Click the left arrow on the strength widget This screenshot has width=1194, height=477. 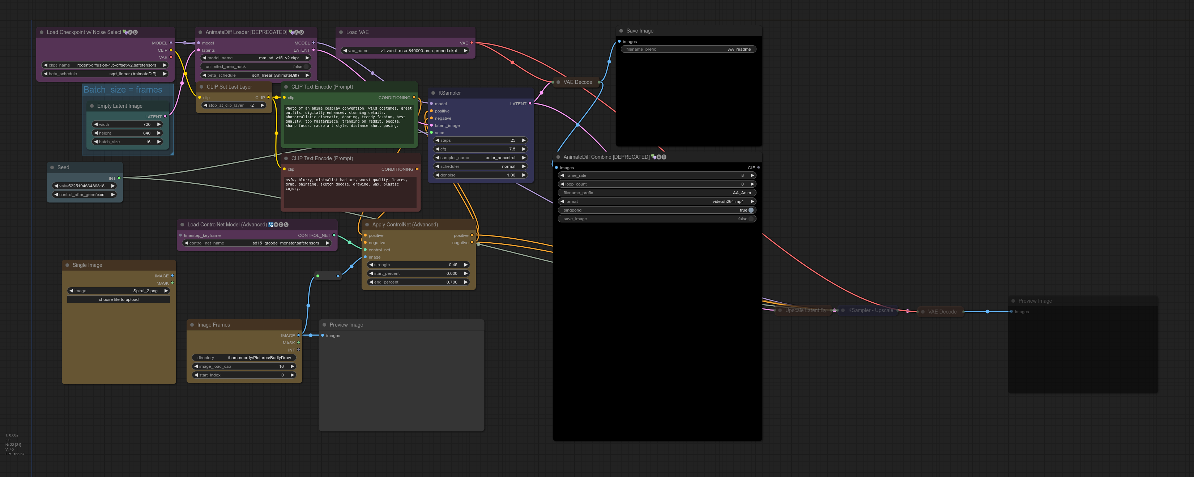tap(371, 265)
